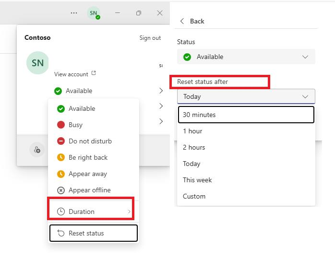Click the red Busy circle icon
The width and height of the screenshot is (335, 259).
coord(61,125)
